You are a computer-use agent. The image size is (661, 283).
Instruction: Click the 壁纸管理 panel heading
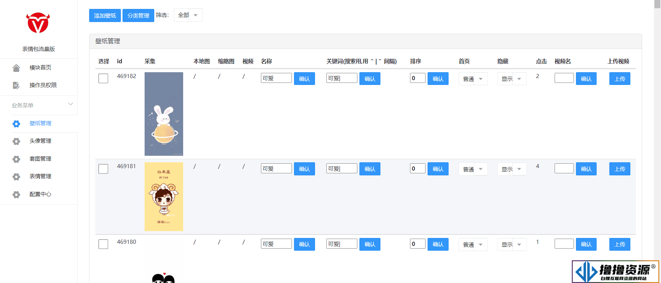(108, 41)
